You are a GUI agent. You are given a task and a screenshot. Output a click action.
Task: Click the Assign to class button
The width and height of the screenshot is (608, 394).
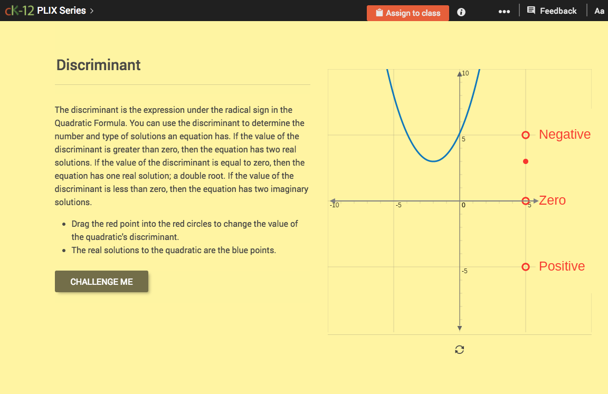coord(408,13)
